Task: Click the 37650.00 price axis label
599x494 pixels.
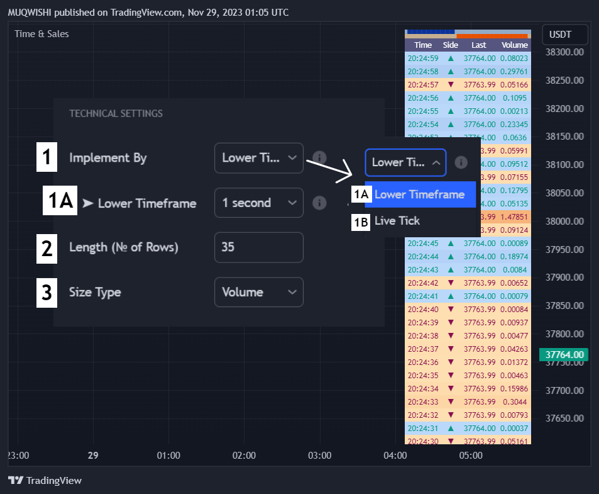Action: click(x=564, y=418)
